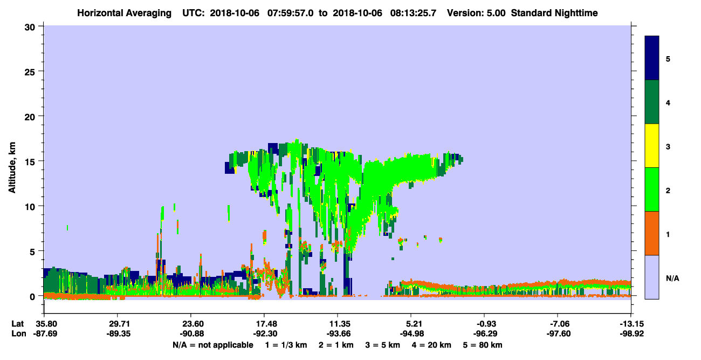Click longitude value -87.69

coord(44,334)
